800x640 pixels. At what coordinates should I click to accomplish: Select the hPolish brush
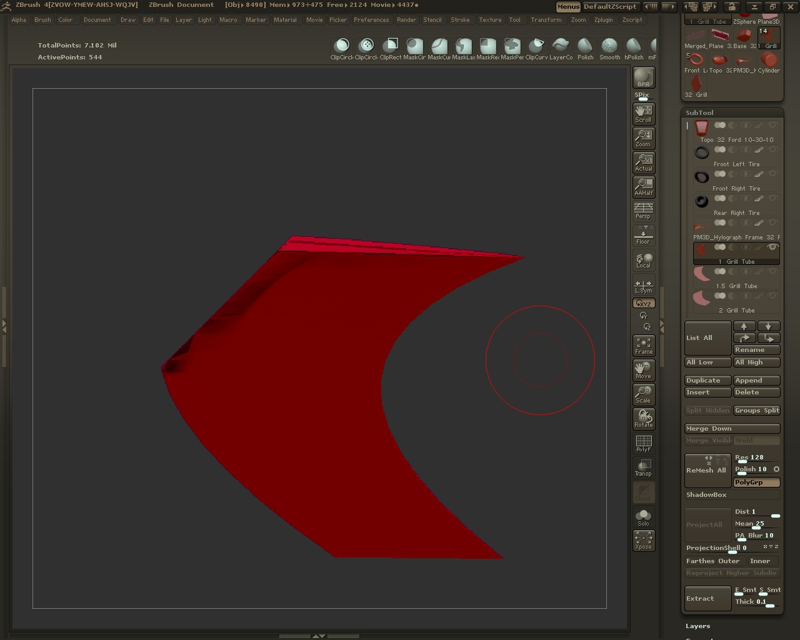[634, 49]
